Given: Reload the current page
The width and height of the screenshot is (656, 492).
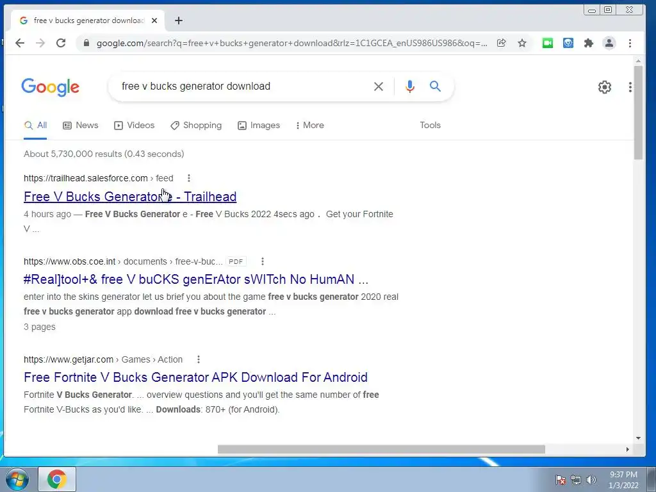Looking at the screenshot, I should 61,43.
